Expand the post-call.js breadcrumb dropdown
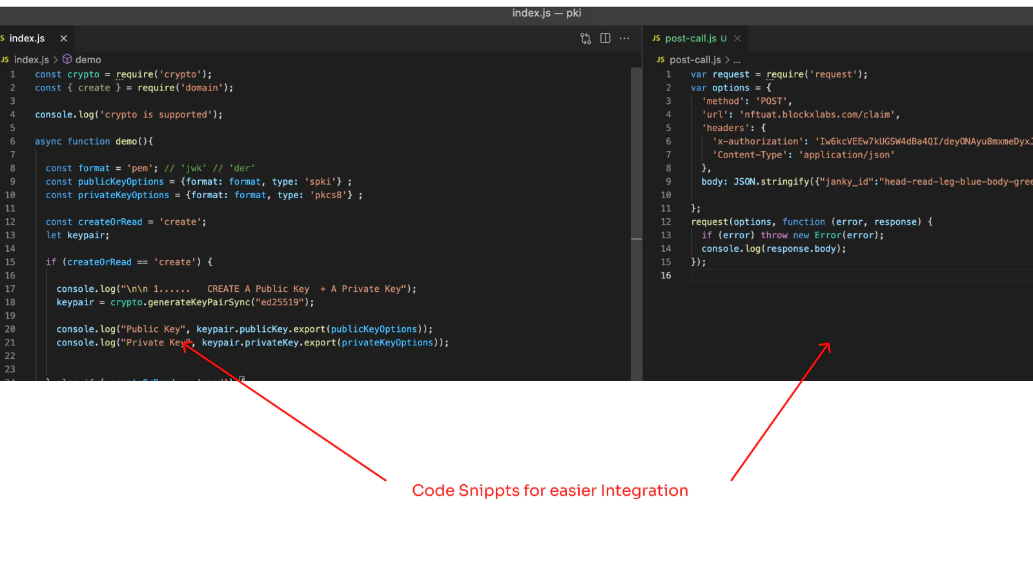1033x581 pixels. point(695,59)
